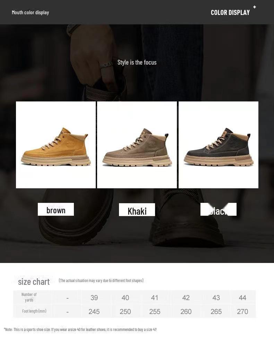Viewport: 274px width, 347px height.
Task: Select size 39 in the size chart
Action: point(94,298)
